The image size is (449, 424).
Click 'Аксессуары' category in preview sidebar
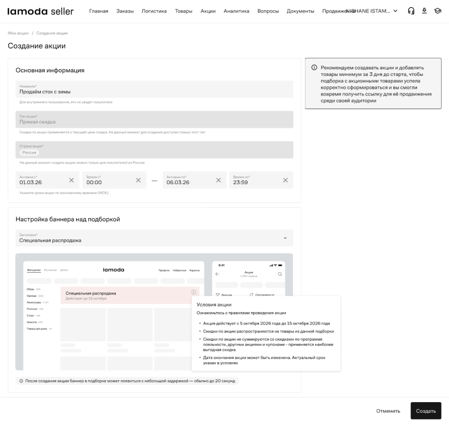pos(34,303)
